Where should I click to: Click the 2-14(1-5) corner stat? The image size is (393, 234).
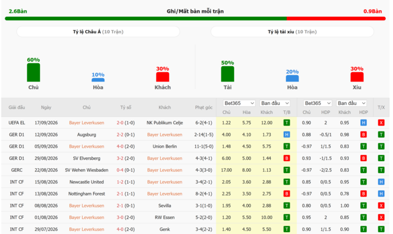click(204, 134)
